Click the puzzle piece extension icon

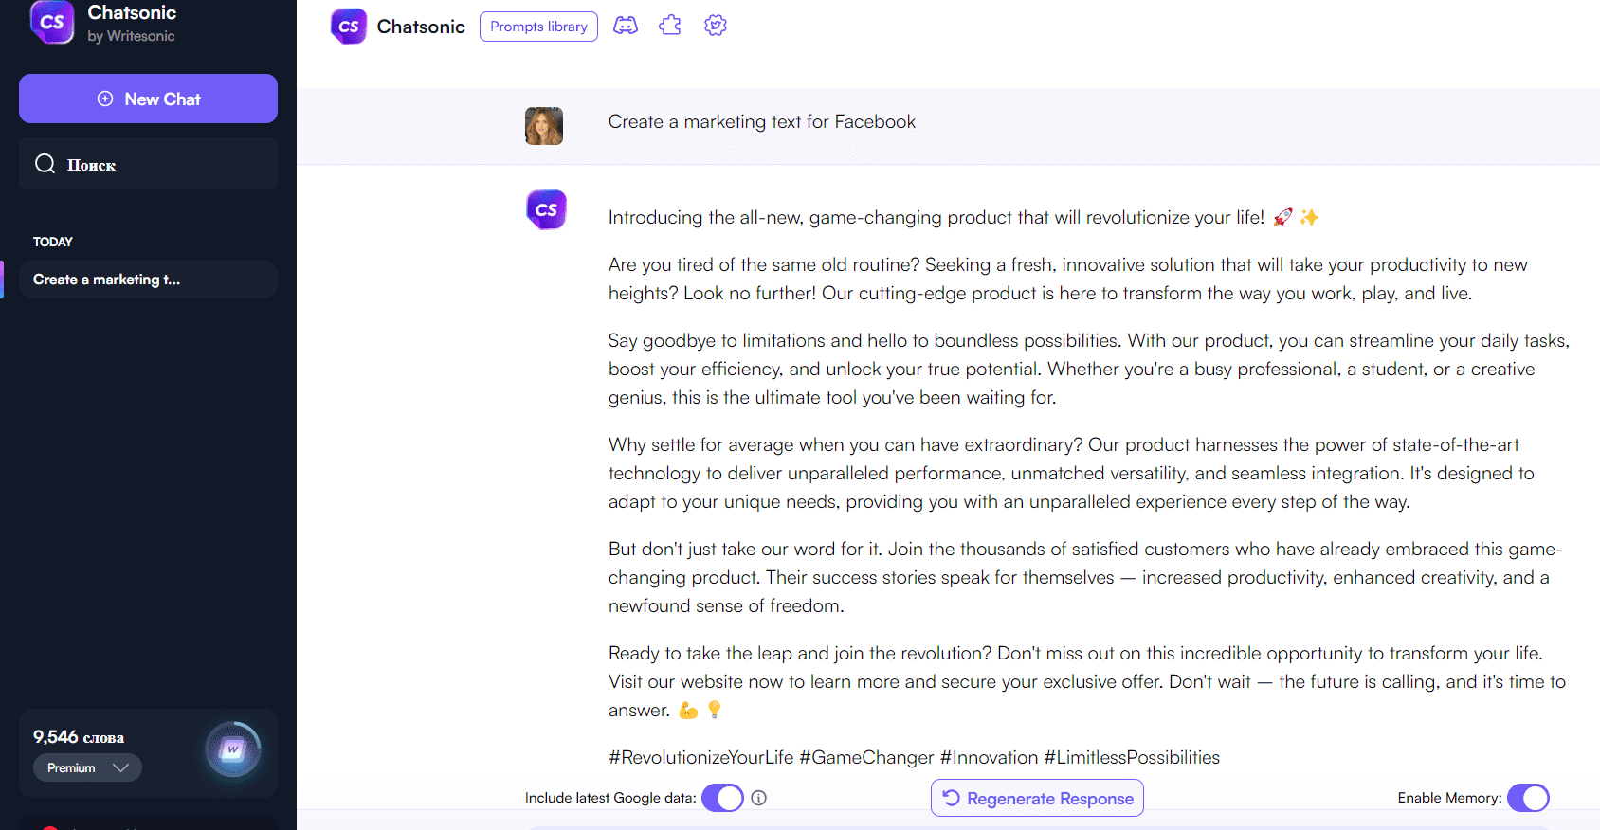[670, 26]
